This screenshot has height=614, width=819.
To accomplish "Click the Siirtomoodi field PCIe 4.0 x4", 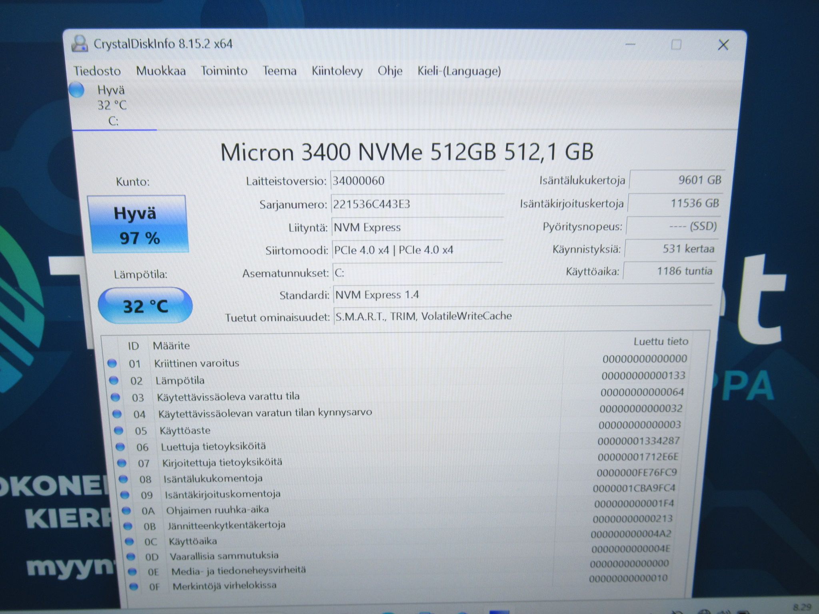I will point(417,250).
